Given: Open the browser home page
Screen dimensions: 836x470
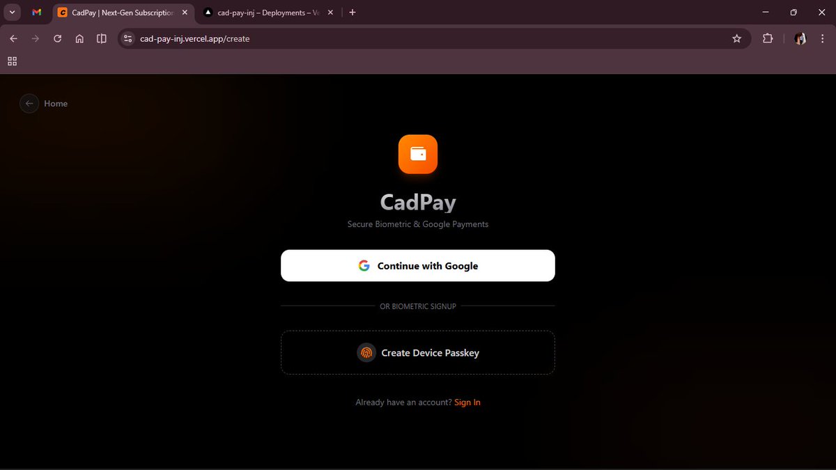Looking at the screenshot, I should 79,39.
